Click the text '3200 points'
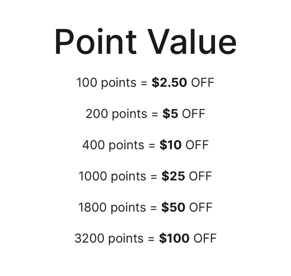Image resolution: width=291 pixels, height=276 pixels. tap(109, 239)
